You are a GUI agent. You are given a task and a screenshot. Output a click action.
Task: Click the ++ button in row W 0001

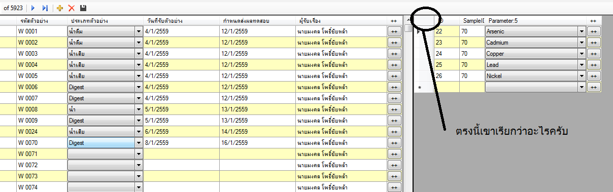[394, 31]
